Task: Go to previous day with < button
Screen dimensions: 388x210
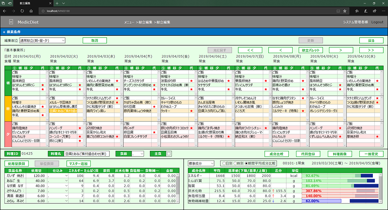Action: click(281, 50)
